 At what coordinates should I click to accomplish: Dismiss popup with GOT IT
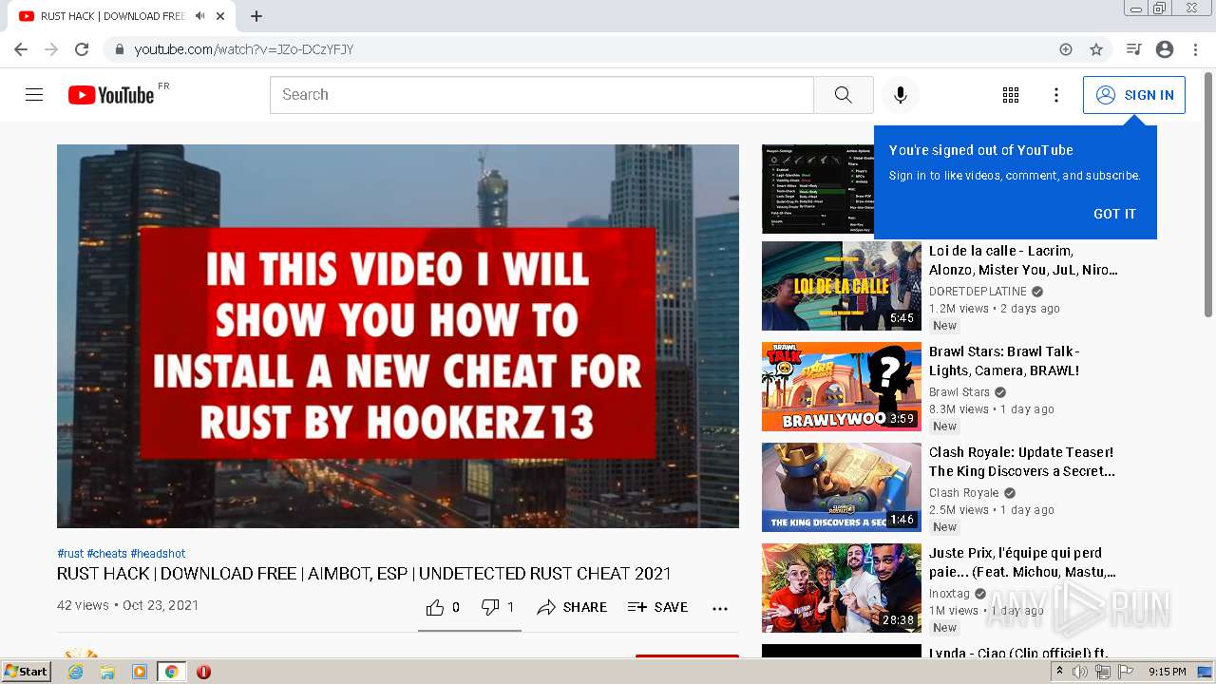pyautogui.click(x=1114, y=214)
